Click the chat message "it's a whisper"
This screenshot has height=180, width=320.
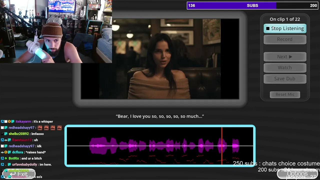(43, 121)
